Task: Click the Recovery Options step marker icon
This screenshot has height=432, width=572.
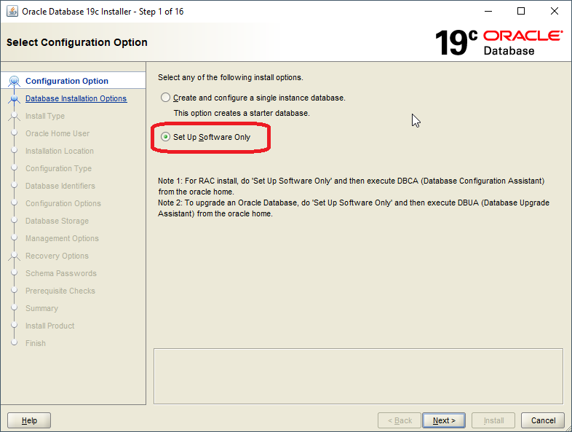Action: [15, 256]
